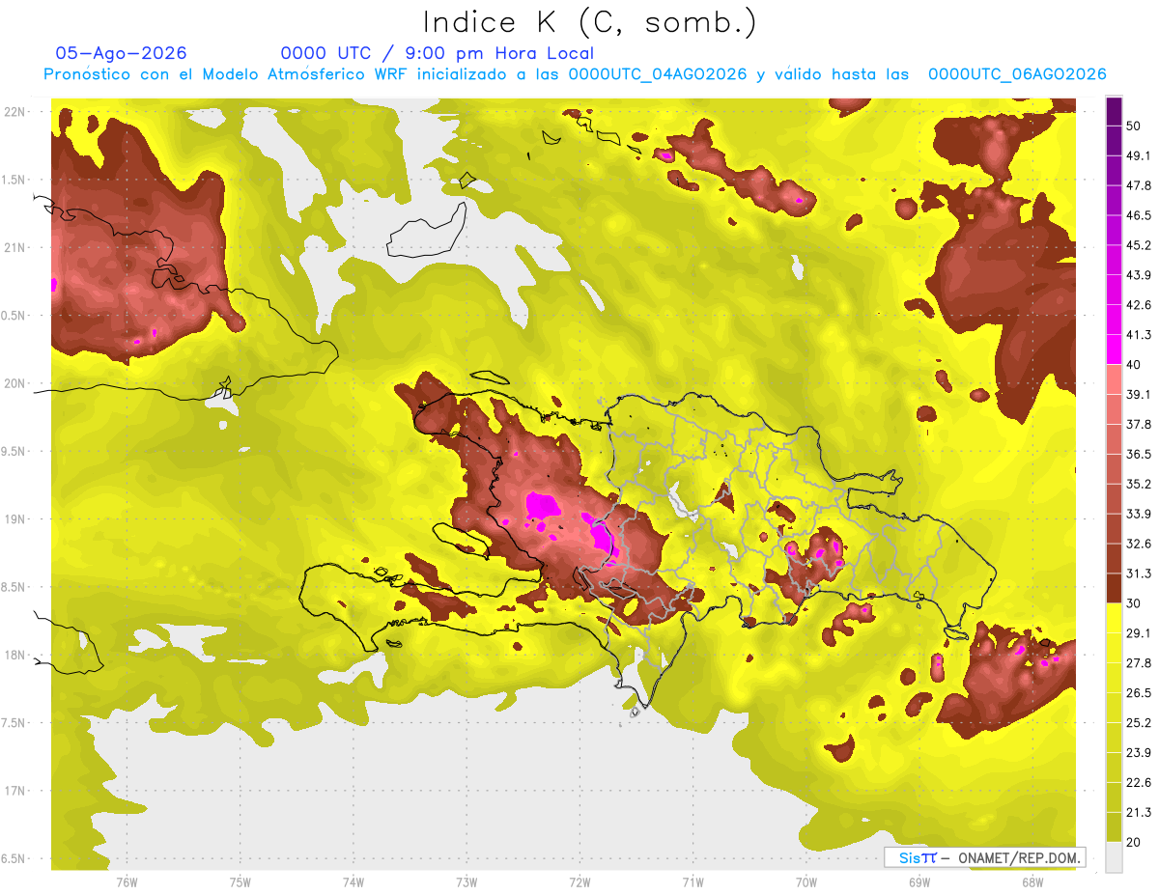Click the legend value '40'
This screenshot has width=1159, height=895.
click(1135, 365)
